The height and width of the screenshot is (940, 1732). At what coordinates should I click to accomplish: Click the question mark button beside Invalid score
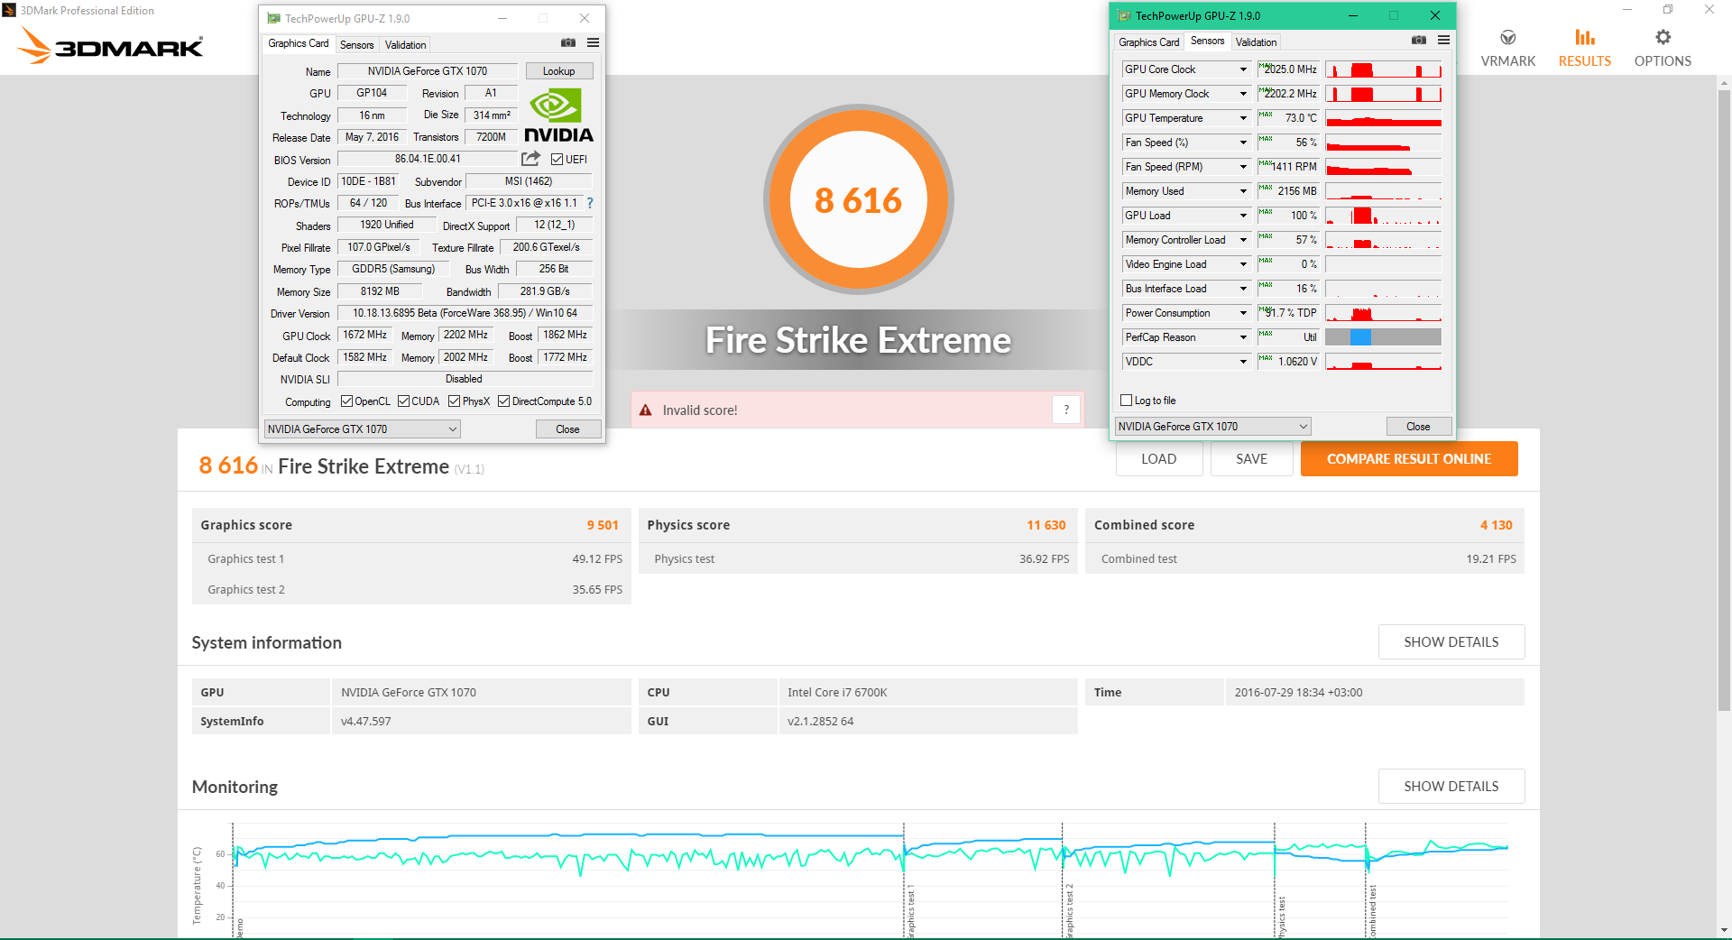[x=1066, y=410]
